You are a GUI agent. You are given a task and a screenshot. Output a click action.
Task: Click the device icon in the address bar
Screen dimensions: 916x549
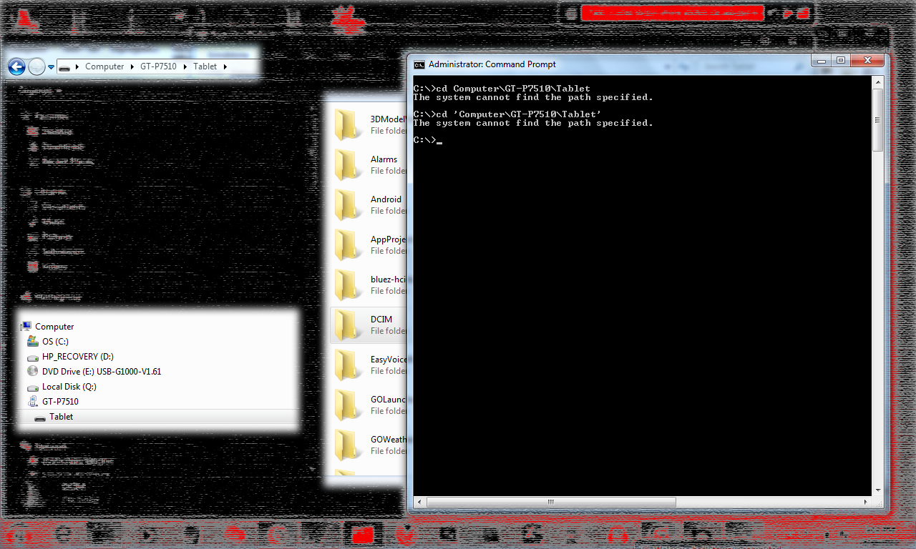point(64,66)
